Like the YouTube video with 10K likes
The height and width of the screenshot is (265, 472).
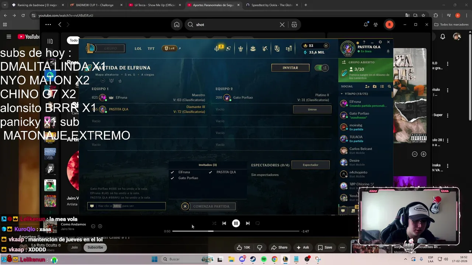243,247
